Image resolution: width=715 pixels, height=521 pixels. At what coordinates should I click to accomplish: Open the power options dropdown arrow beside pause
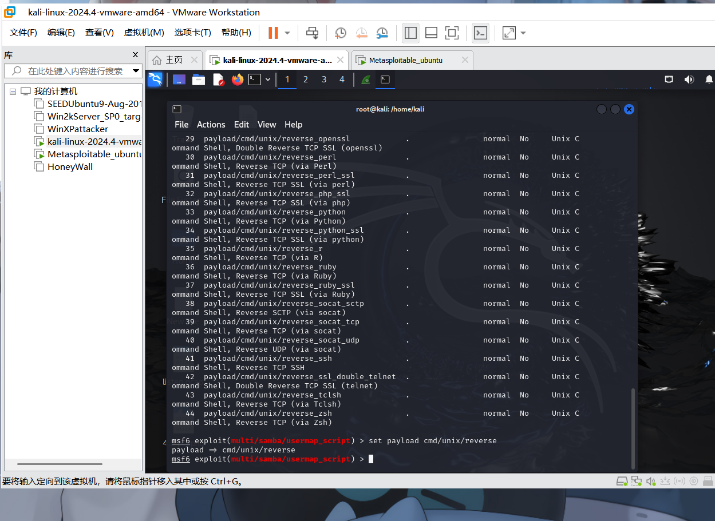coord(287,33)
